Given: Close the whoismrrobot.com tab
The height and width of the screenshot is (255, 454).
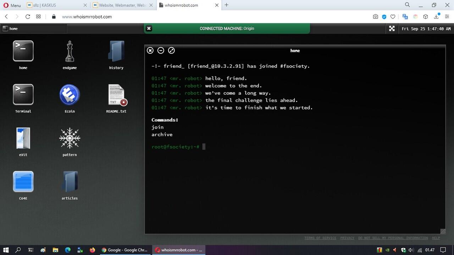Looking at the screenshot, I should pos(217,5).
